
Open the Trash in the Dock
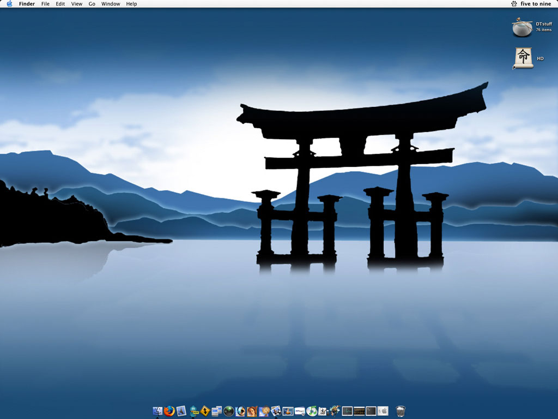tap(401, 411)
